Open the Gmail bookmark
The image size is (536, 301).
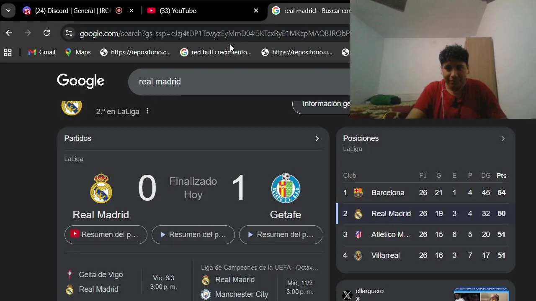click(x=41, y=52)
